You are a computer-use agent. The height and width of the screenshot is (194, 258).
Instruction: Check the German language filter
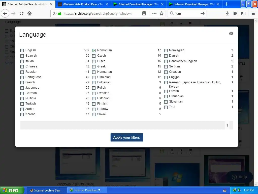[22, 93]
